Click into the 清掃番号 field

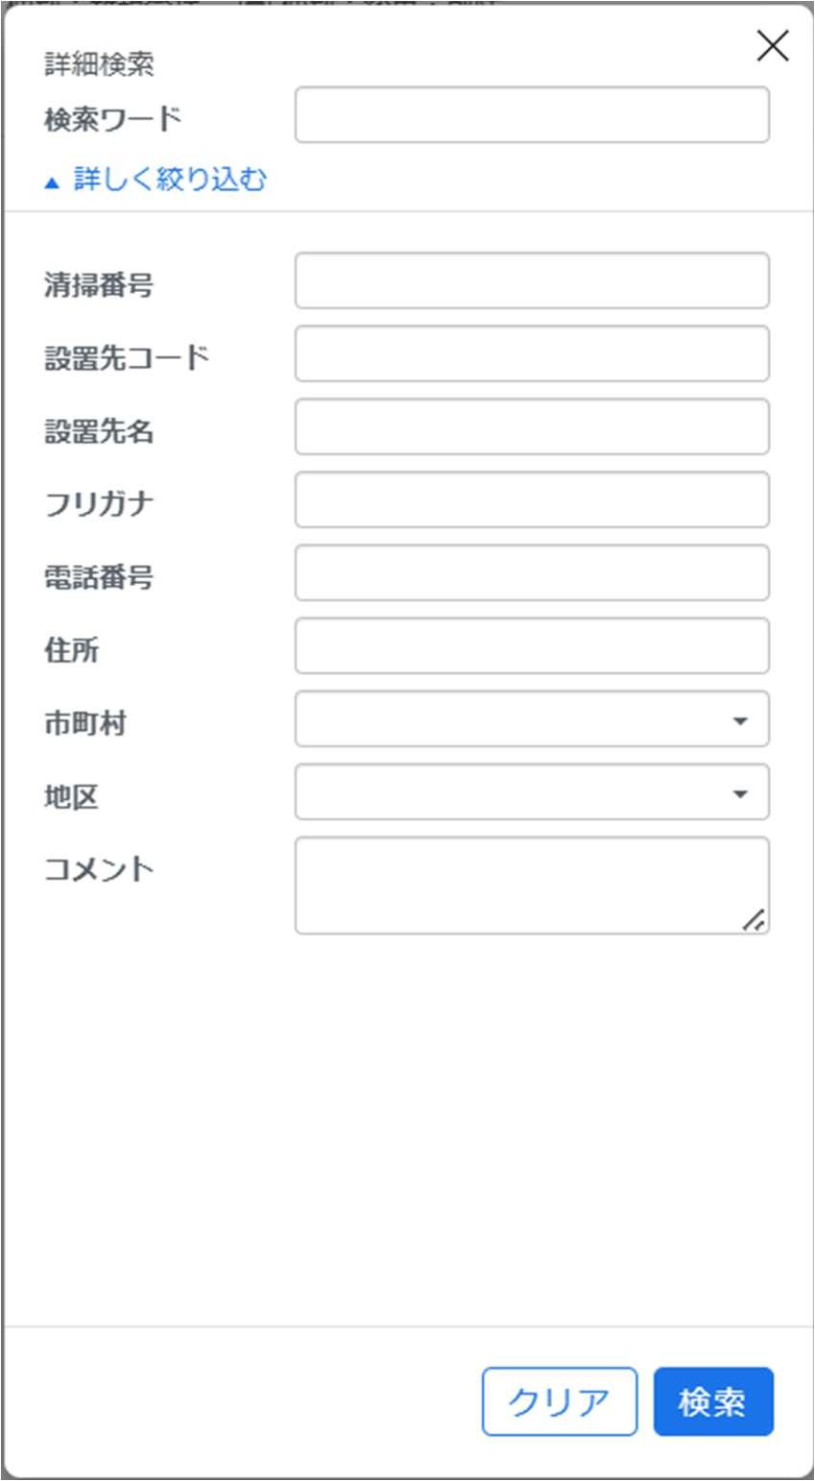(532, 280)
